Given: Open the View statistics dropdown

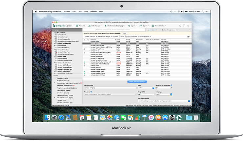Looking at the screenshot, I should point(159,26).
